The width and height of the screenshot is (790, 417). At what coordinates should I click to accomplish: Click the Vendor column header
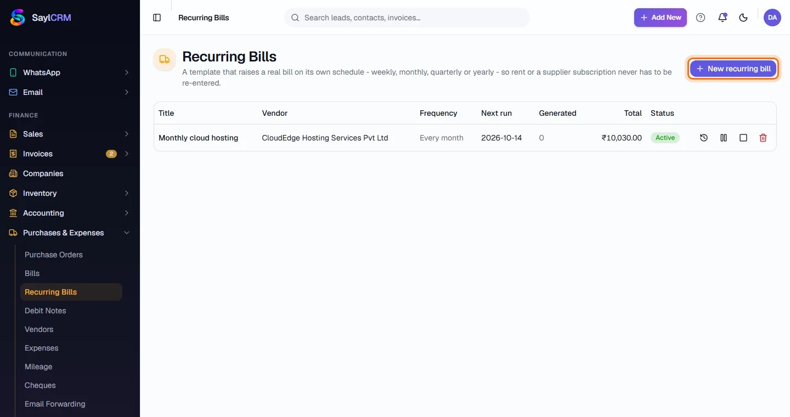click(x=275, y=113)
